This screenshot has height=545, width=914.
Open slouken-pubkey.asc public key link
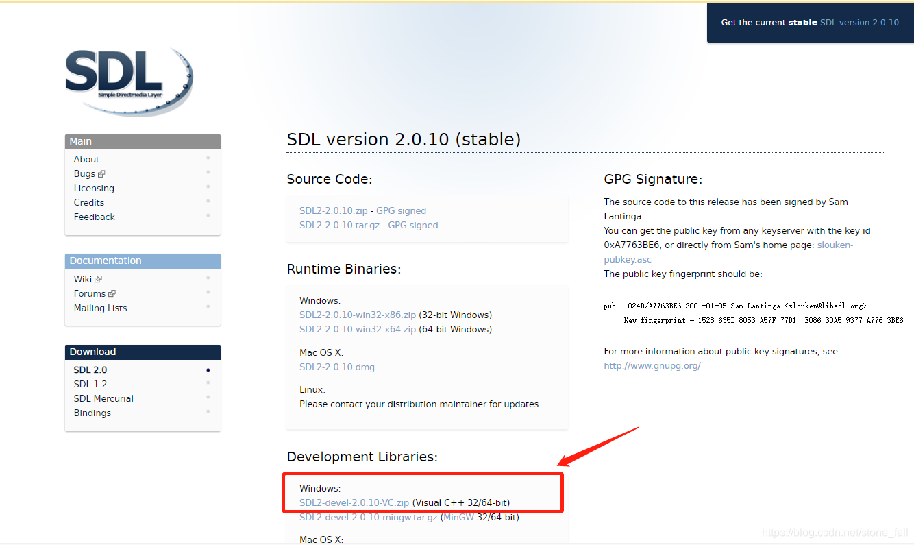click(x=728, y=252)
